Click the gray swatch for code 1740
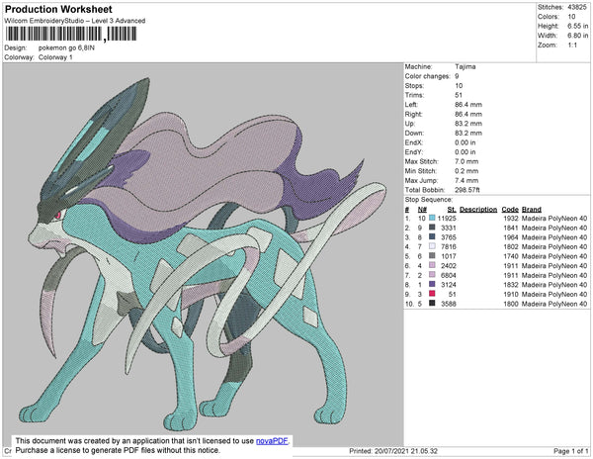This screenshot has height=459, width=593. tap(432, 256)
